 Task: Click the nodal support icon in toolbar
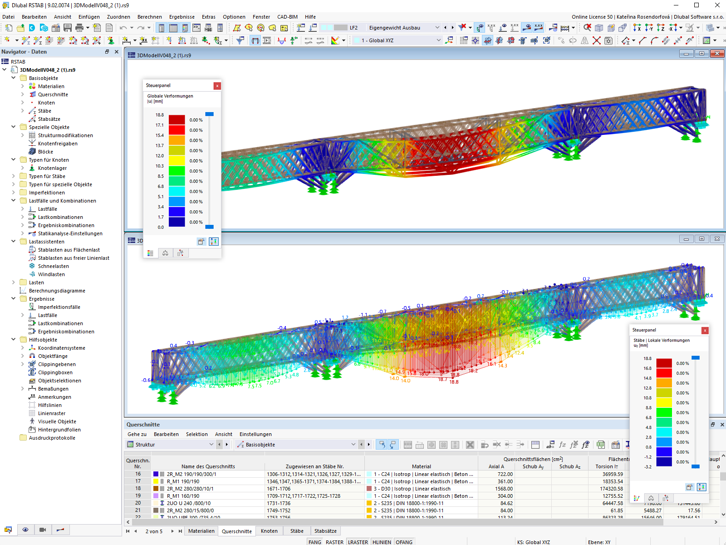pyautogui.click(x=111, y=40)
